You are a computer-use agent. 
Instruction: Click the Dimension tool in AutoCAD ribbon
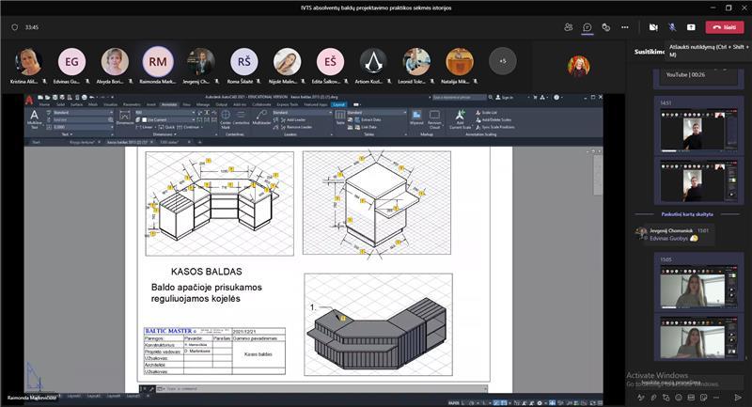pos(125,117)
